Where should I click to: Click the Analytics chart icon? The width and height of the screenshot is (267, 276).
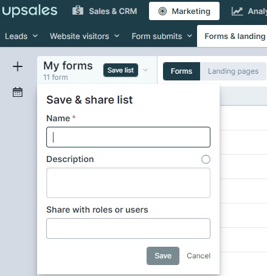(237, 11)
